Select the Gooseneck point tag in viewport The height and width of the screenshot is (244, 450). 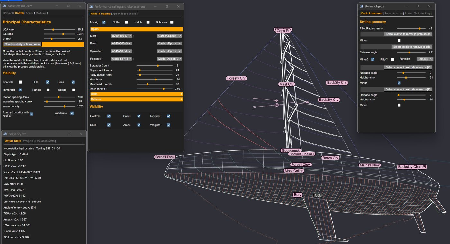point(291,150)
